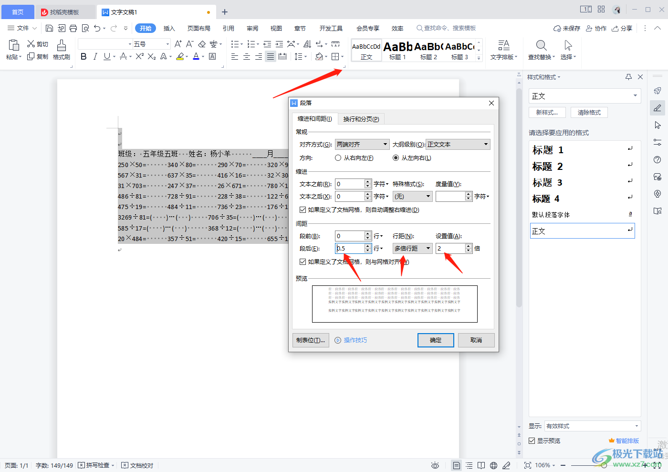
Task: Click the zoom slider in status bar
Action: (604, 465)
